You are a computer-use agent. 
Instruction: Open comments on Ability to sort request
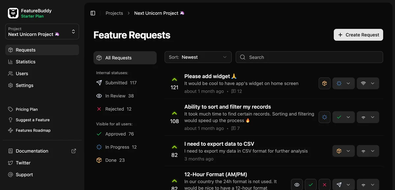(x=235, y=128)
